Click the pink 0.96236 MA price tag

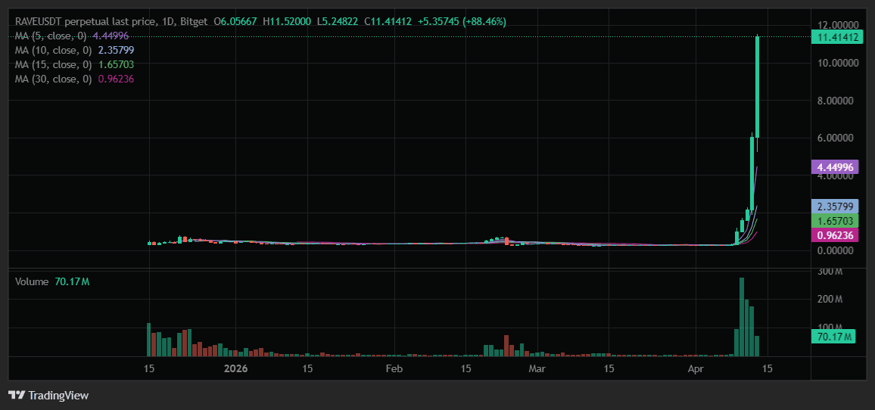coord(836,235)
